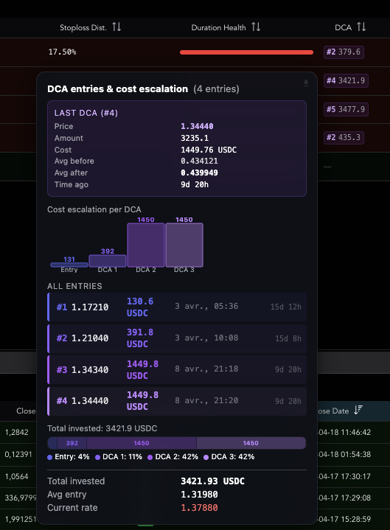Click legend item Entry: 4%

(x=69, y=457)
